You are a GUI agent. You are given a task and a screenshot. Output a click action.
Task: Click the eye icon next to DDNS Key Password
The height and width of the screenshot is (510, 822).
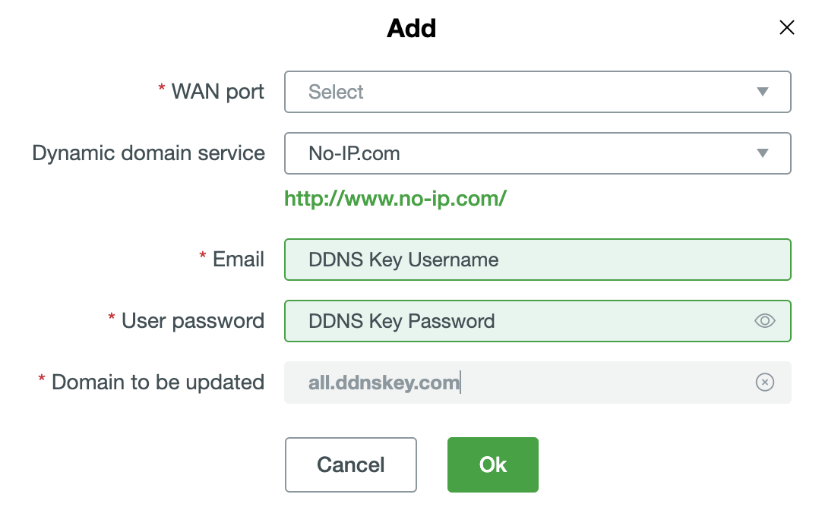pos(764,320)
